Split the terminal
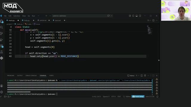 pos(141,75)
